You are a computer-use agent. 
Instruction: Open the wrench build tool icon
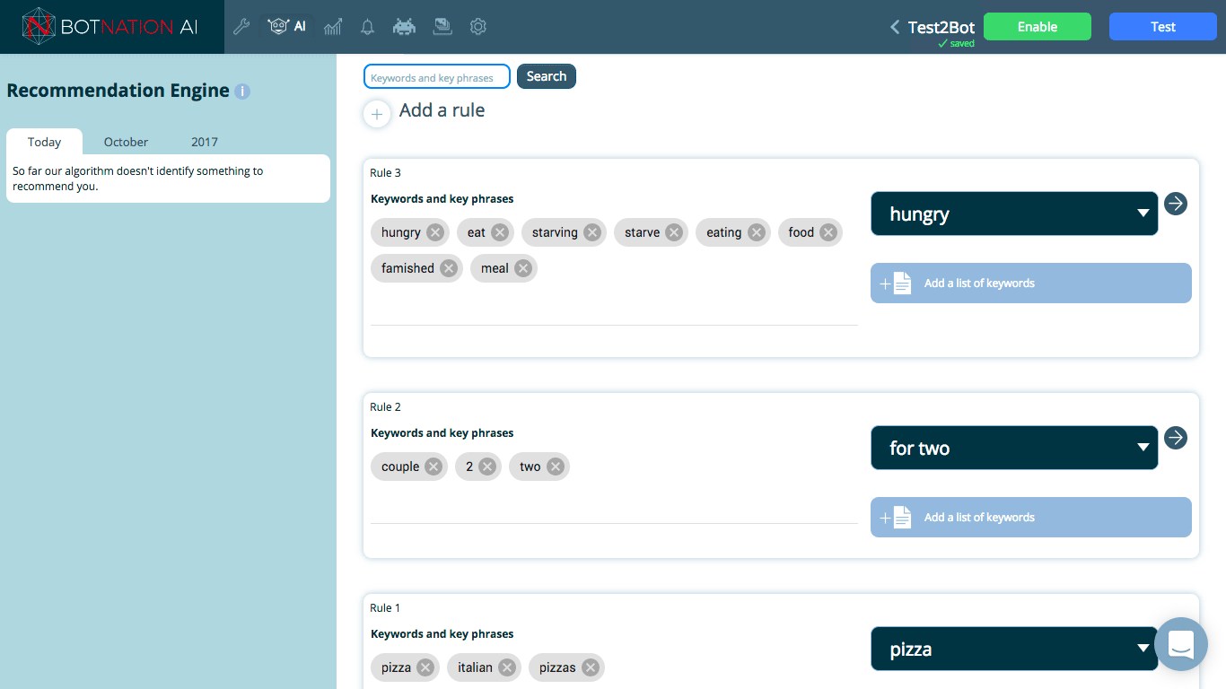(241, 27)
